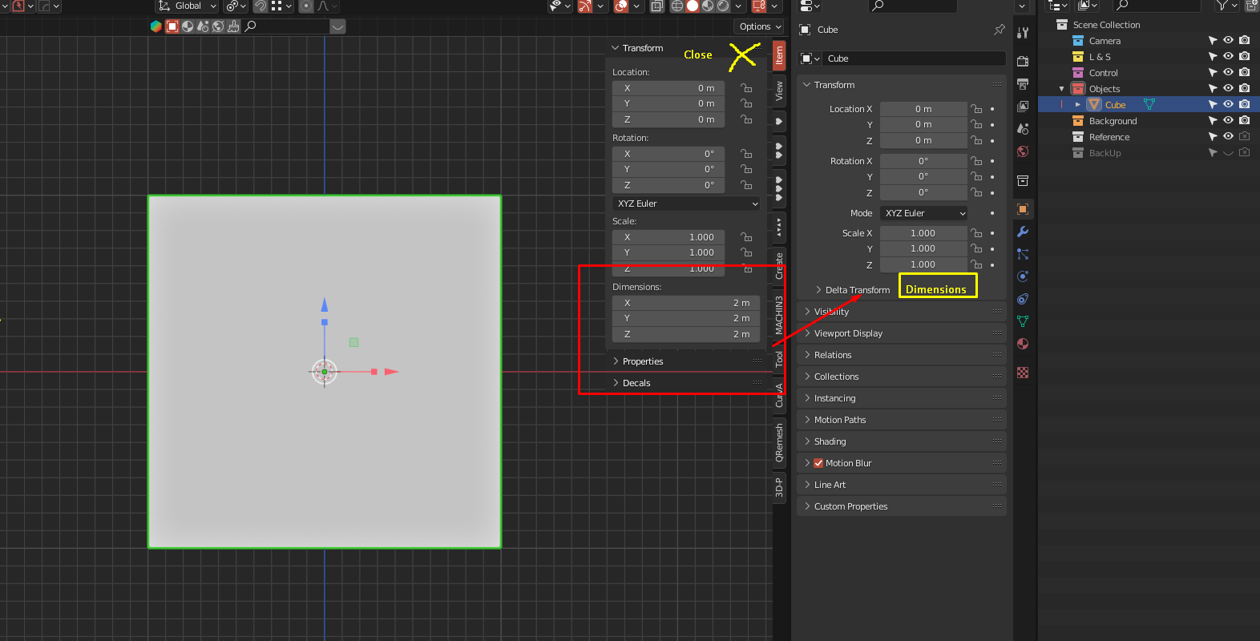This screenshot has width=1260, height=641.
Task: Open the Modifiers wrench tab icon
Action: [1023, 232]
